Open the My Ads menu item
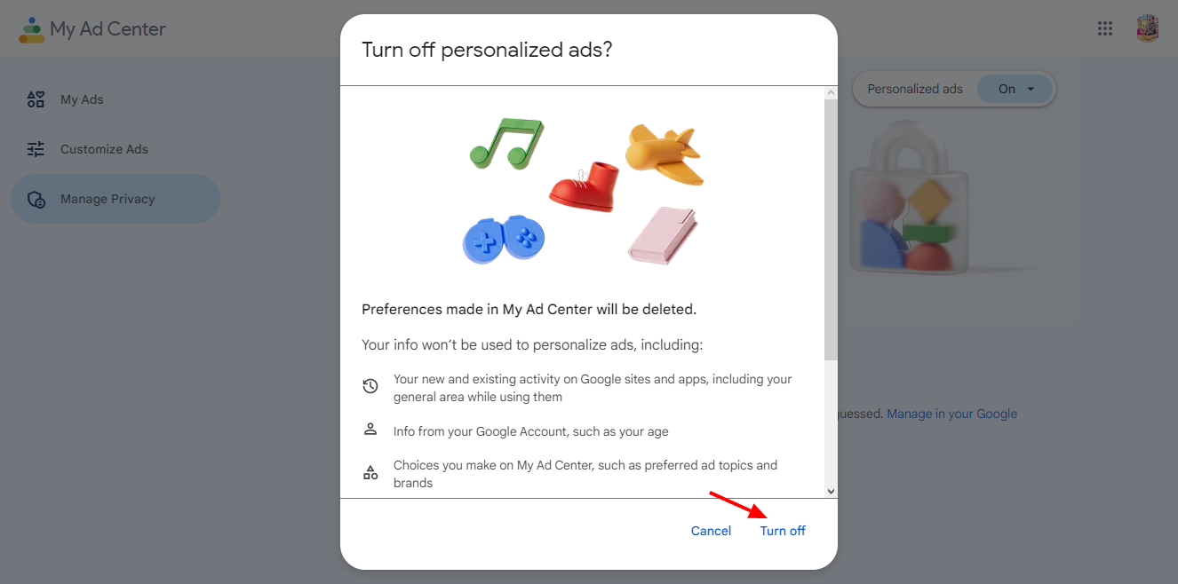Viewport: 1178px width, 584px height. (82, 99)
